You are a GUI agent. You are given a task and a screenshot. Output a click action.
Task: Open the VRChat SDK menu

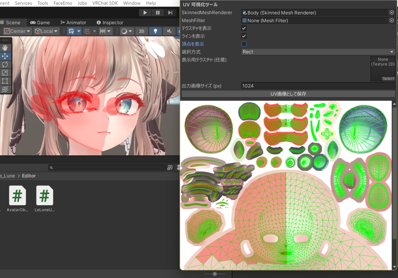[x=105, y=3]
